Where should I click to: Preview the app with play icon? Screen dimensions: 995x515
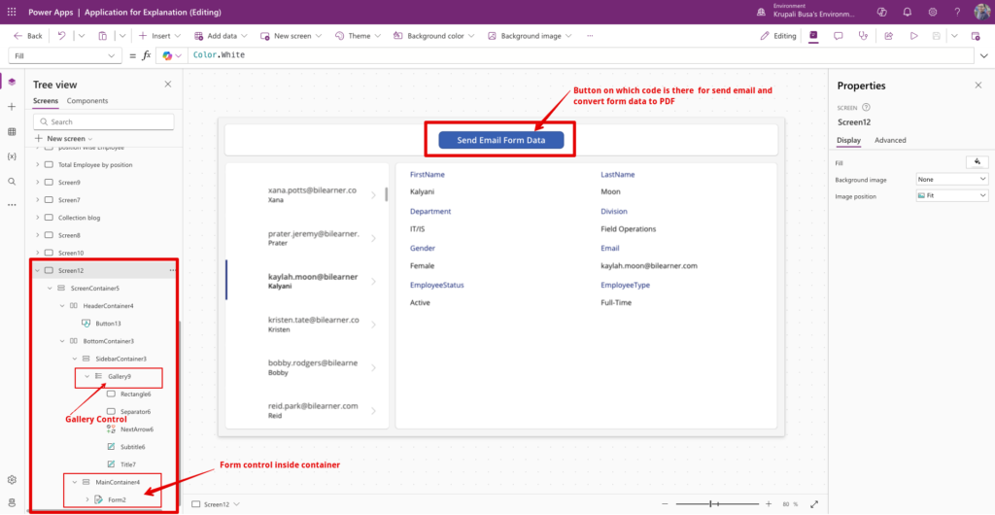click(x=914, y=36)
